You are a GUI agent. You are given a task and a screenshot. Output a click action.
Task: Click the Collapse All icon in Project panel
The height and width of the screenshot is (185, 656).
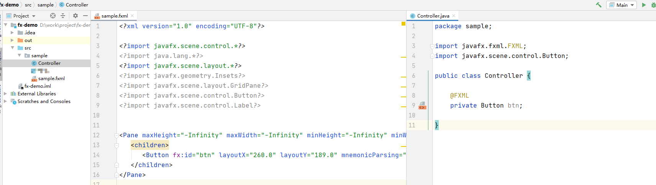tap(63, 16)
